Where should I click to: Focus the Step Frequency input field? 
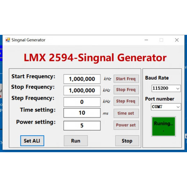82,102
